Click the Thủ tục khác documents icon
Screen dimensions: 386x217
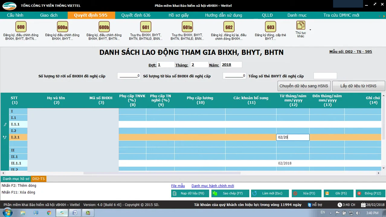pyautogui.click(x=301, y=25)
